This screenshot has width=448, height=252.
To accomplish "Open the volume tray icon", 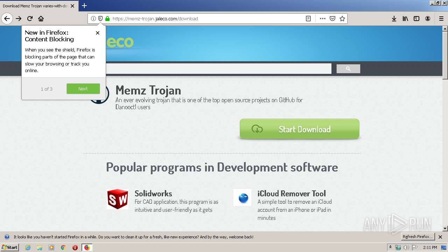I will [406, 247].
